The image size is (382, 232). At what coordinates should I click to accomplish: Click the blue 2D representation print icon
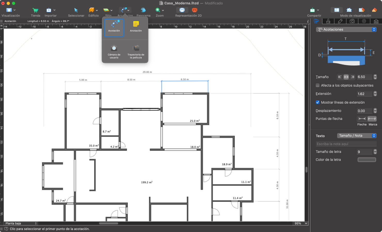tap(182, 10)
